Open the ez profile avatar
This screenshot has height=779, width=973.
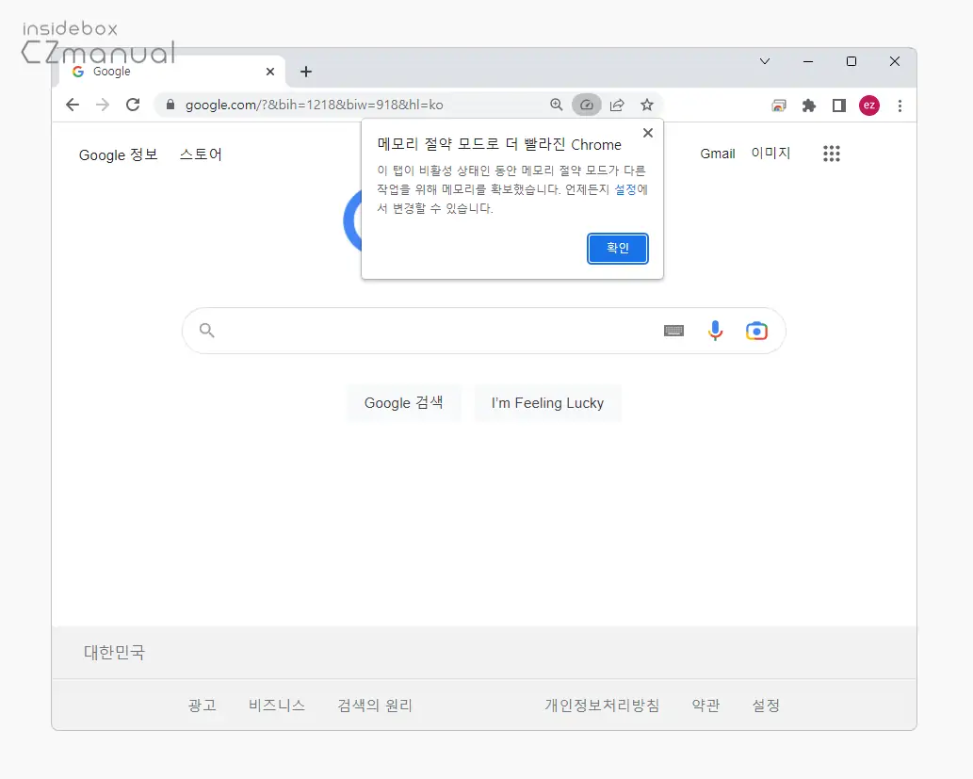coord(869,105)
